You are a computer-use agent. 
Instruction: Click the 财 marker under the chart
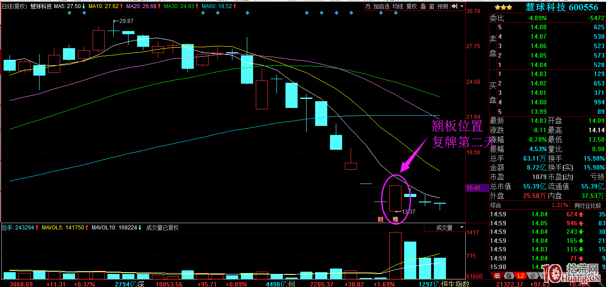tap(380, 220)
